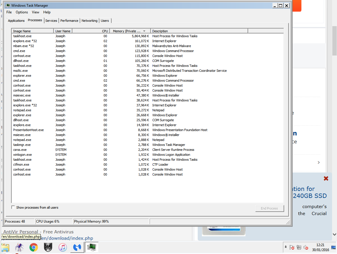337x254 pixels.
Task: Show hidden system tray icons
Action: [x=286, y=247]
